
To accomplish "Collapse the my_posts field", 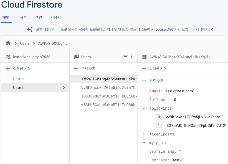I will [144, 143].
